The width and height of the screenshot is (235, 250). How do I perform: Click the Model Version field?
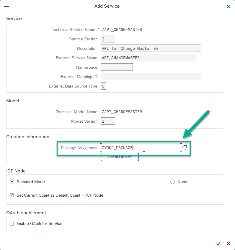[x=108, y=121]
